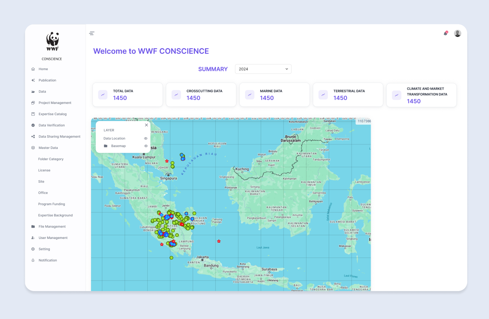Toggle Data Location layer visibility

146,138
